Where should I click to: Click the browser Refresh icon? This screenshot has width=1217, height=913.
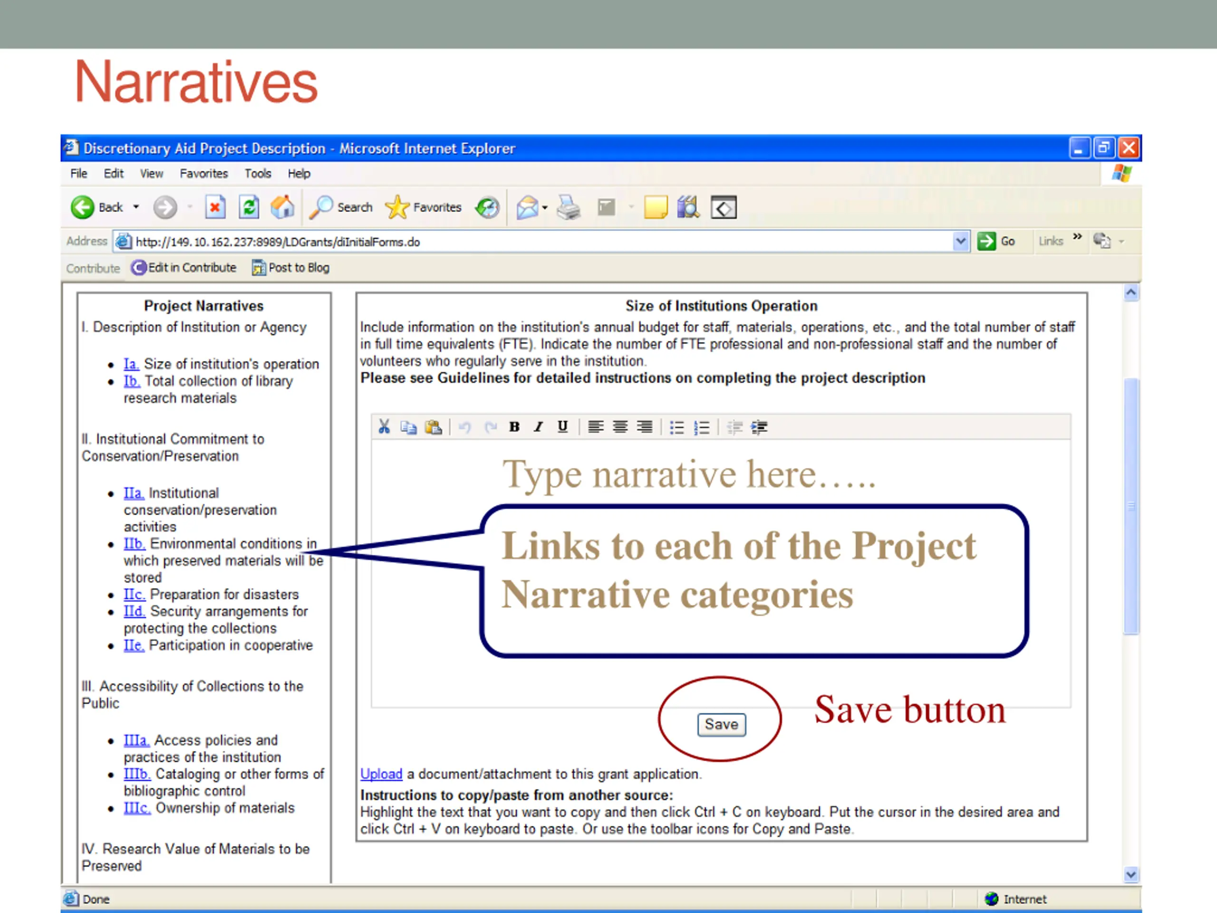point(249,207)
